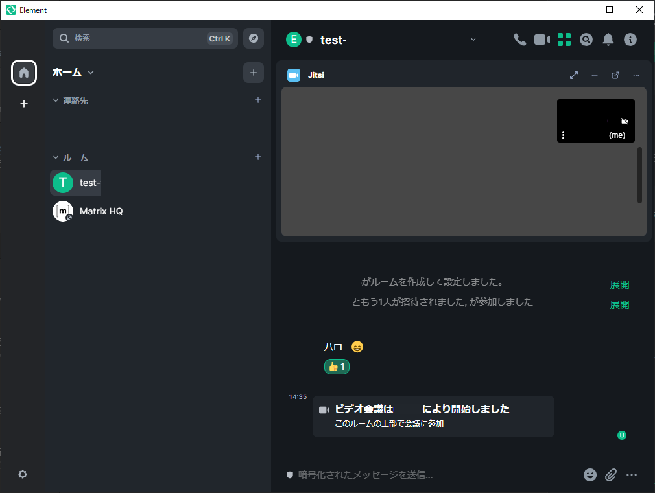Click 展開 to expand room creation events
The height and width of the screenshot is (493, 655).
[x=619, y=284]
